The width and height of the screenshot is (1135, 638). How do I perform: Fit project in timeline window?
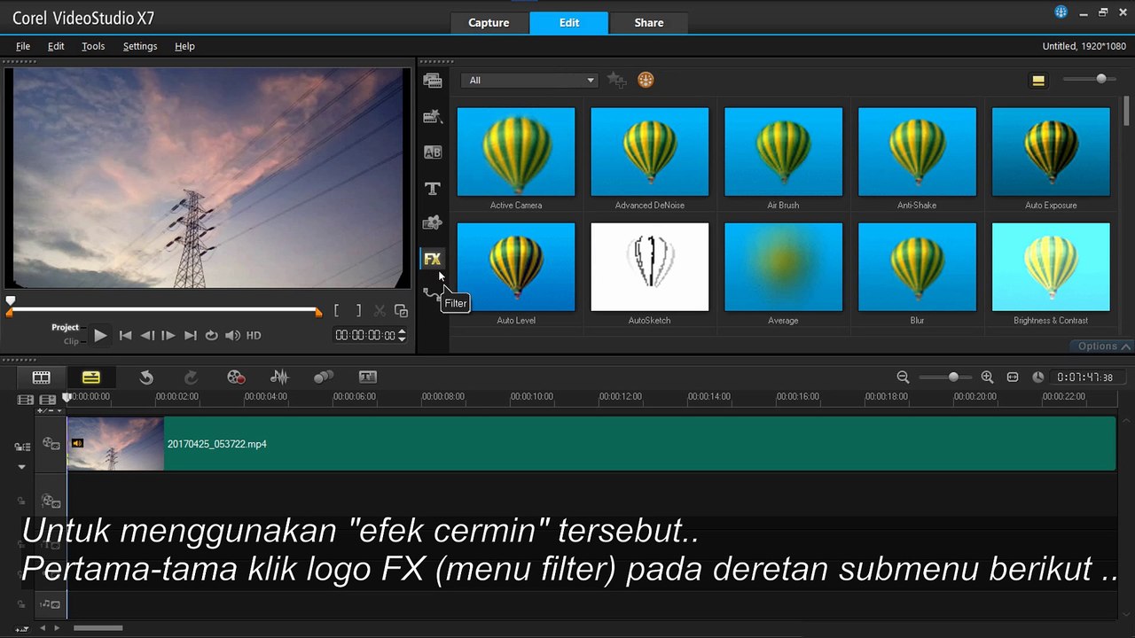[x=1013, y=377]
